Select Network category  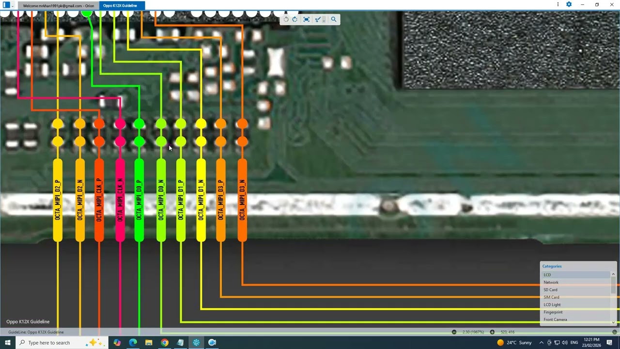(576, 282)
